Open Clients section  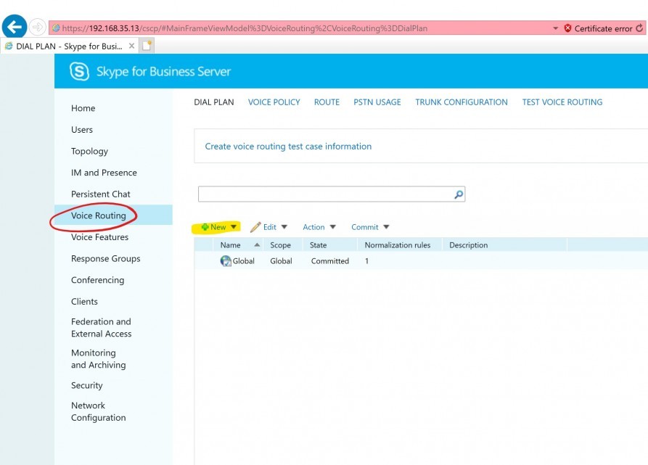(x=84, y=302)
